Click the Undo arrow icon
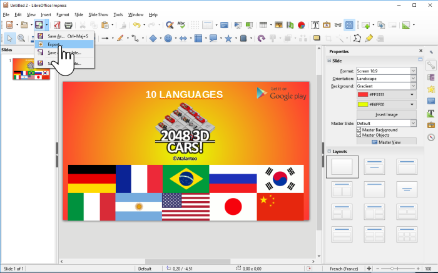This screenshot has width=438, height=273. tap(136, 25)
